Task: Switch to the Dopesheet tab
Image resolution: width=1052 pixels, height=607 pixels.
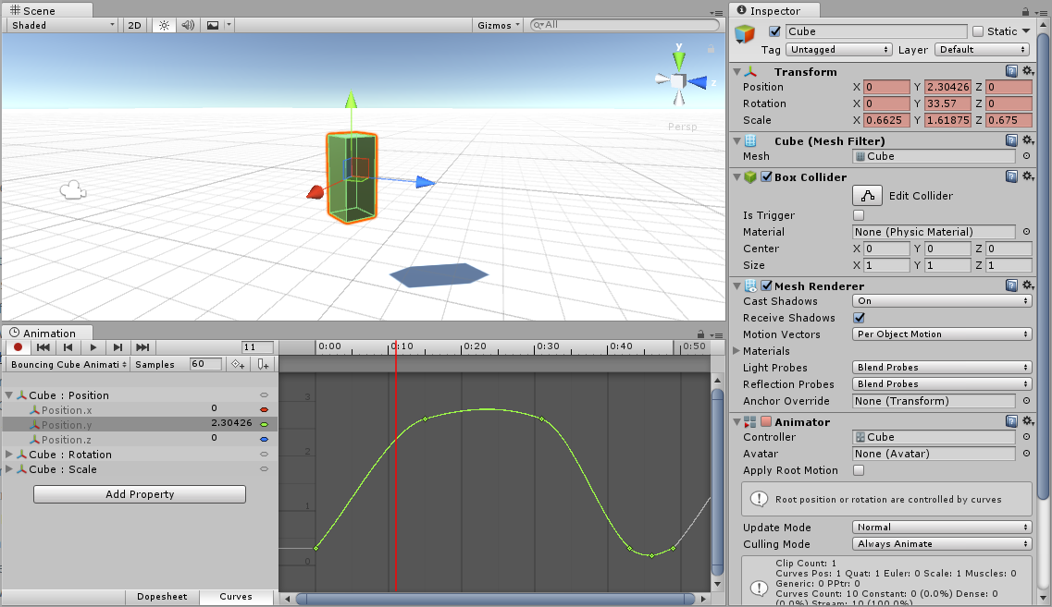Action: [x=161, y=597]
